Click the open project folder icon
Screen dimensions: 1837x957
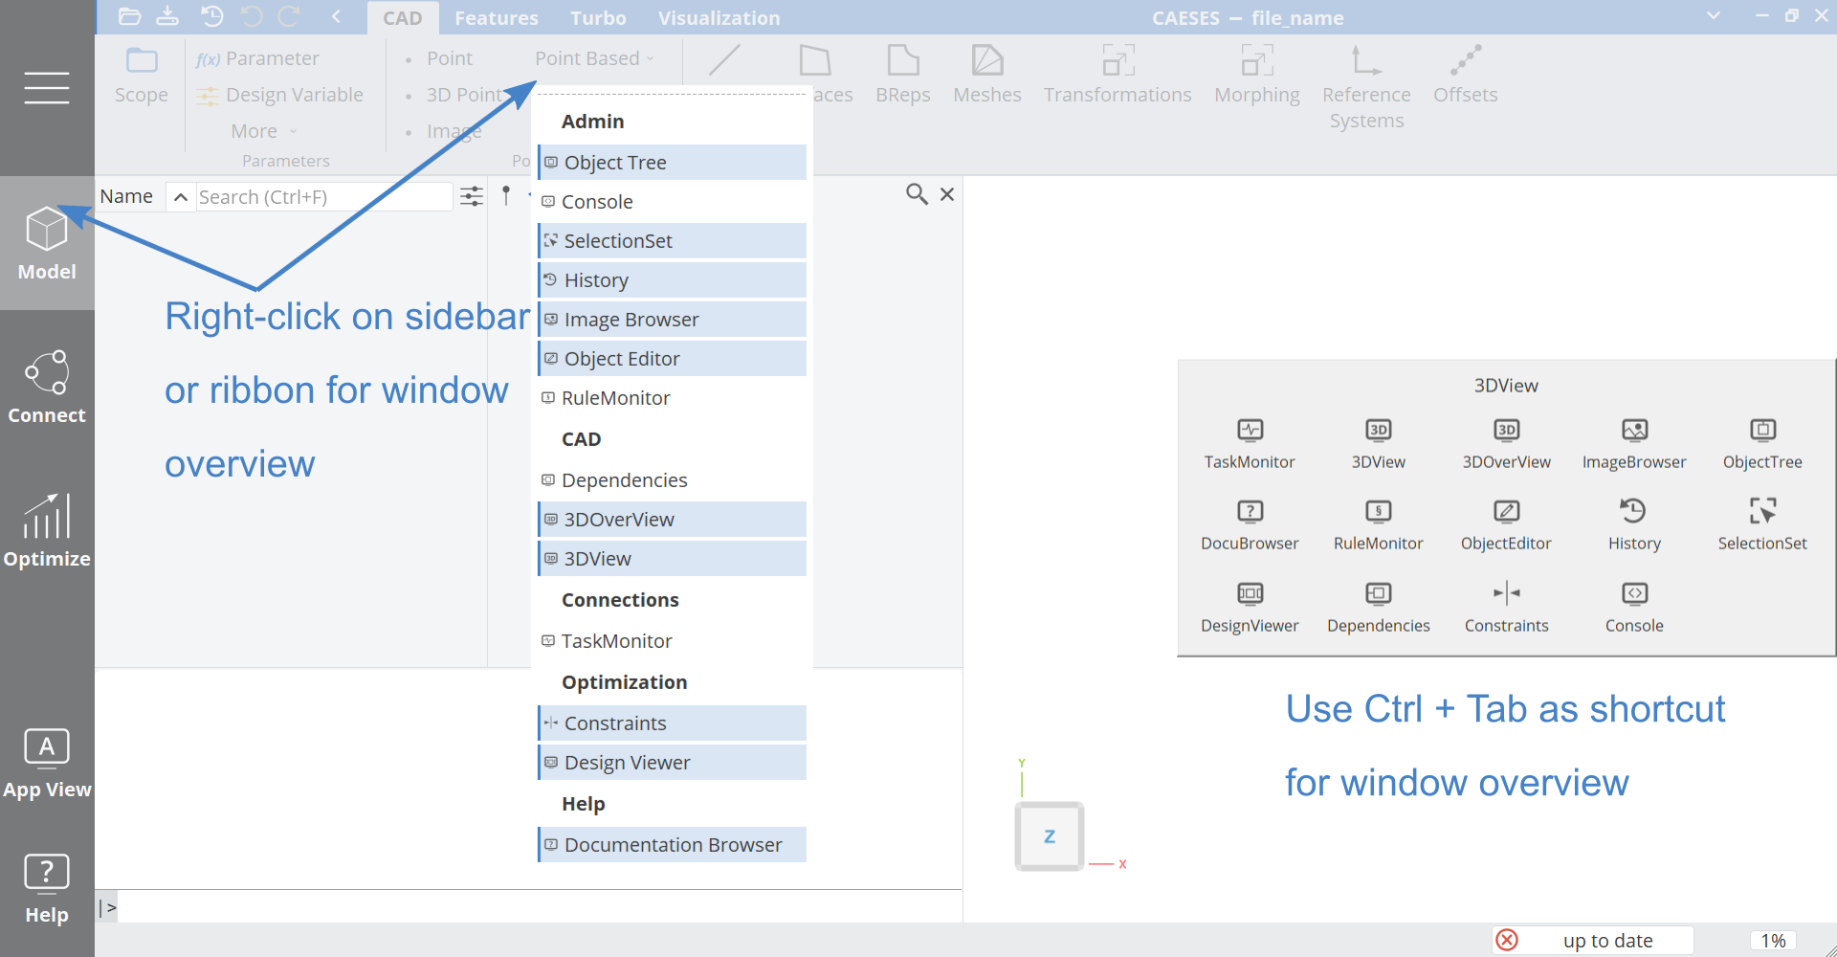(129, 16)
